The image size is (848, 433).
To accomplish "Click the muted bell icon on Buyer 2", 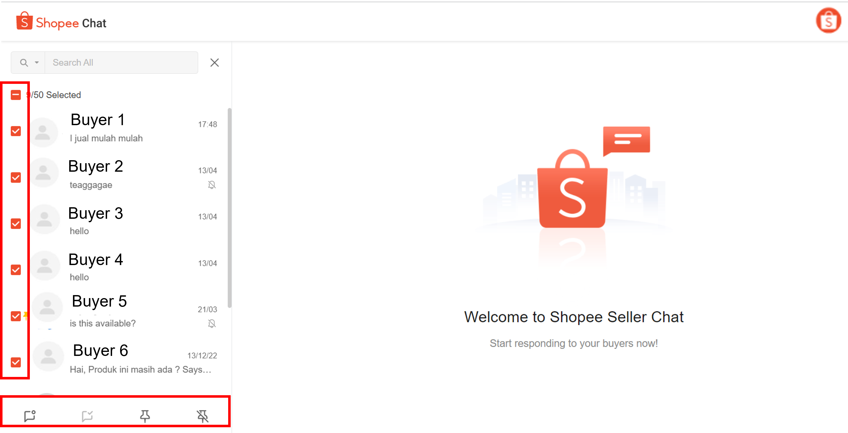I will tap(212, 185).
